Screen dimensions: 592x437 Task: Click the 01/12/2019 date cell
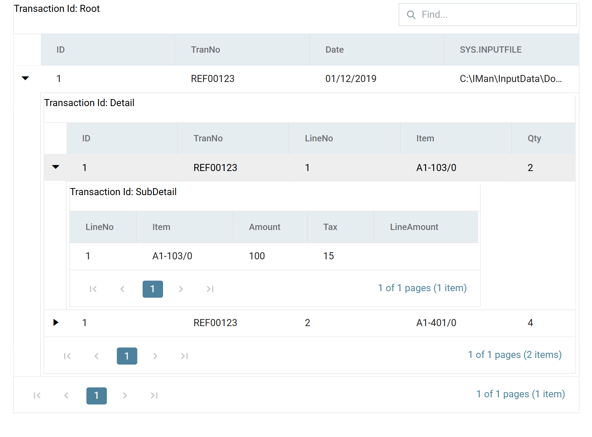point(377,79)
